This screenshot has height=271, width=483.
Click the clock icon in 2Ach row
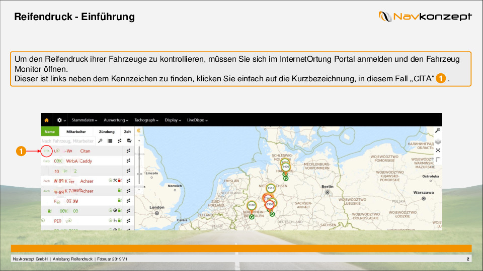110,181
